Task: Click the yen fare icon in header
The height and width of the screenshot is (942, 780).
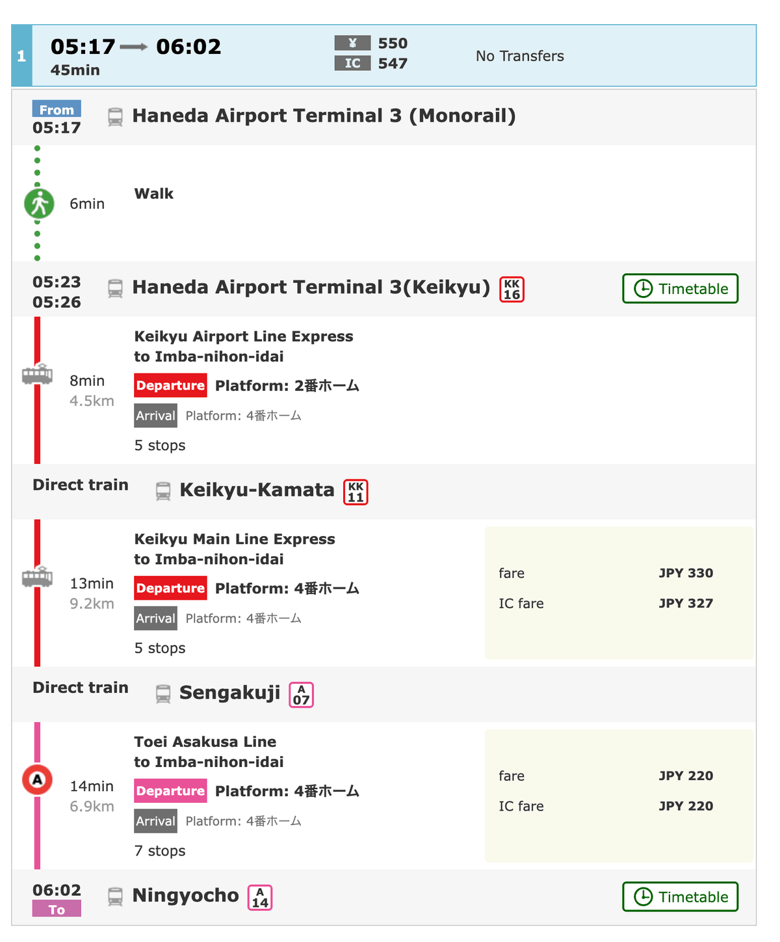Action: pos(352,44)
